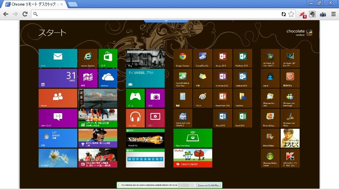Open the Sports tile with baseball player

(x=98, y=138)
